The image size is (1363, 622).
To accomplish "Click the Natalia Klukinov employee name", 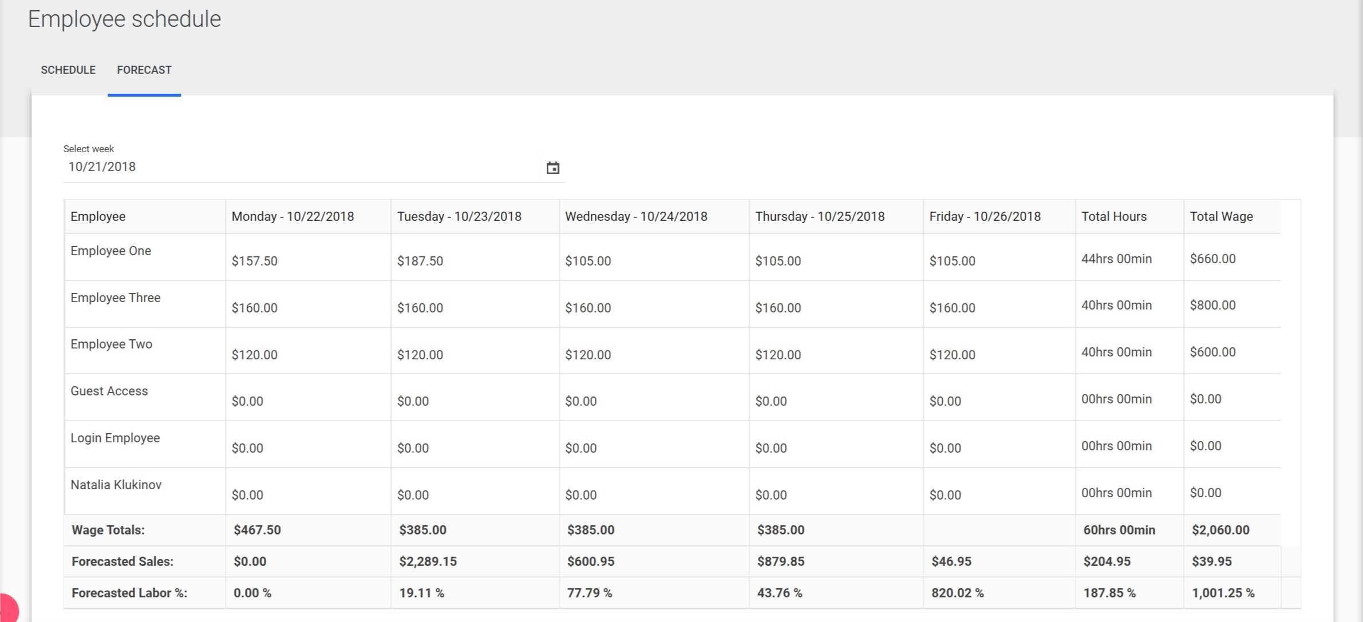I will pyautogui.click(x=116, y=485).
